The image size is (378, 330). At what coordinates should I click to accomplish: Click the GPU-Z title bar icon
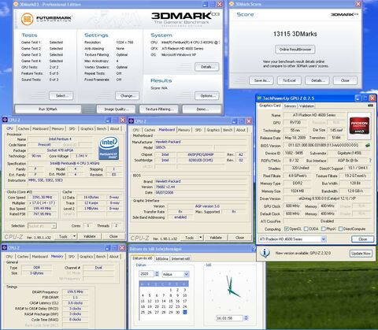pos(259,98)
